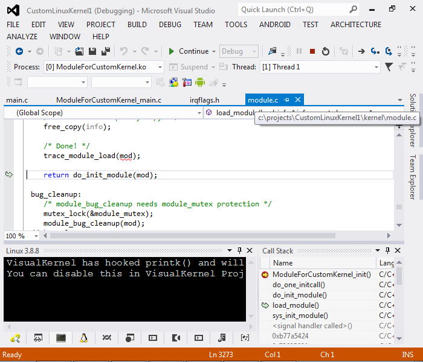The height and width of the screenshot is (362, 423).
Task: Switch to the main.c tab
Action: [x=17, y=100]
